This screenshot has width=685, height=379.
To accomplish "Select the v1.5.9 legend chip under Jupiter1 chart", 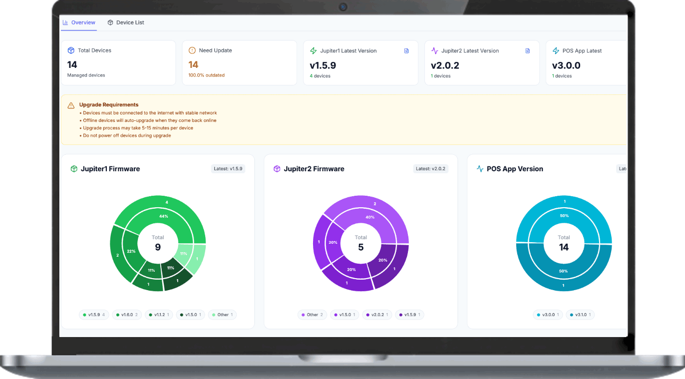I will coord(94,315).
